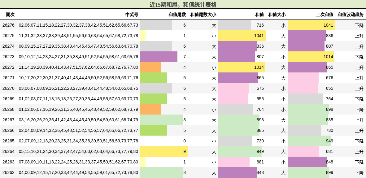Click period number 26262
366x178 pixels.
pyautogui.click(x=8, y=173)
